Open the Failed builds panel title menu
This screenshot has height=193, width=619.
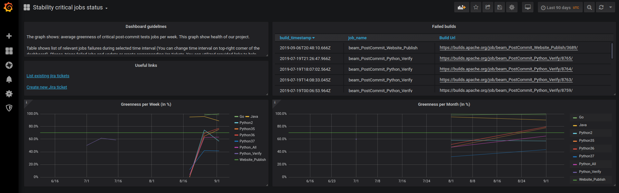click(x=444, y=27)
